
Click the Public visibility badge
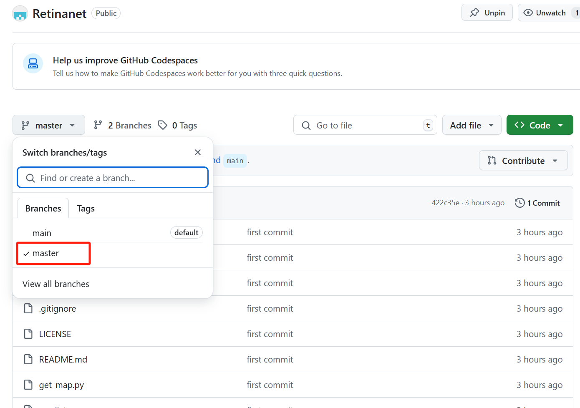coord(106,13)
